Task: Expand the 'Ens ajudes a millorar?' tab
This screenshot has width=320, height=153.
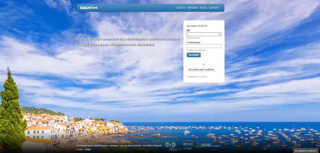Action: 306,151
